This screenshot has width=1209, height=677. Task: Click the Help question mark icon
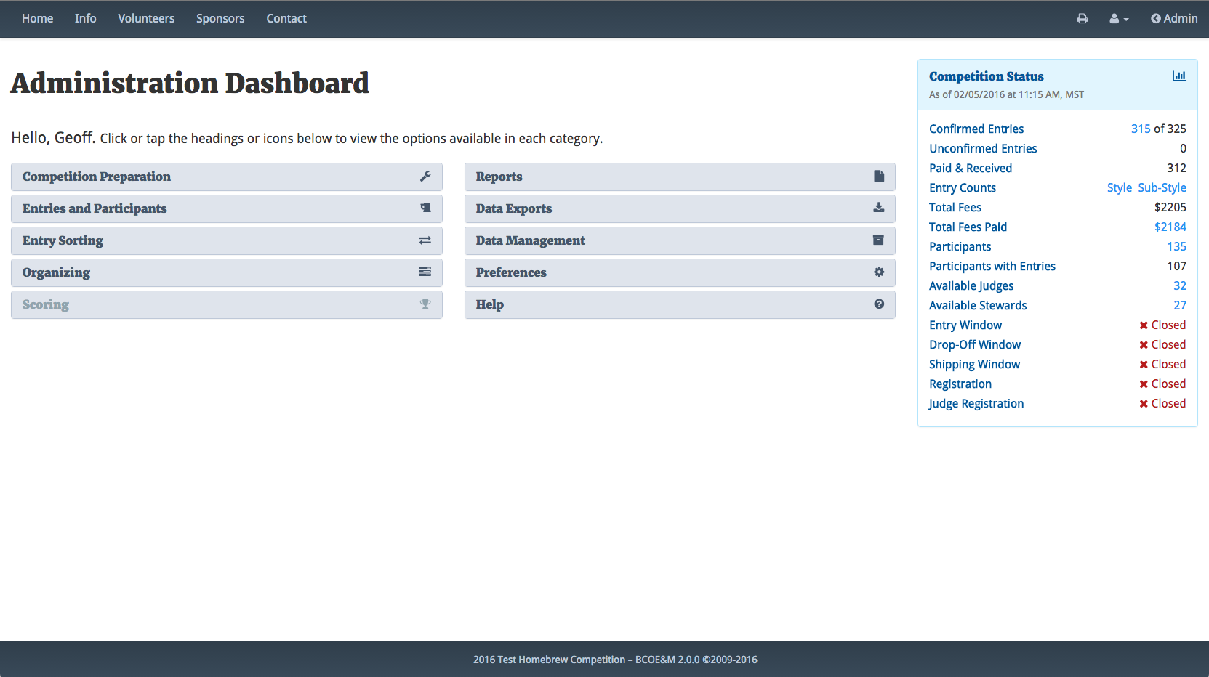click(x=879, y=304)
